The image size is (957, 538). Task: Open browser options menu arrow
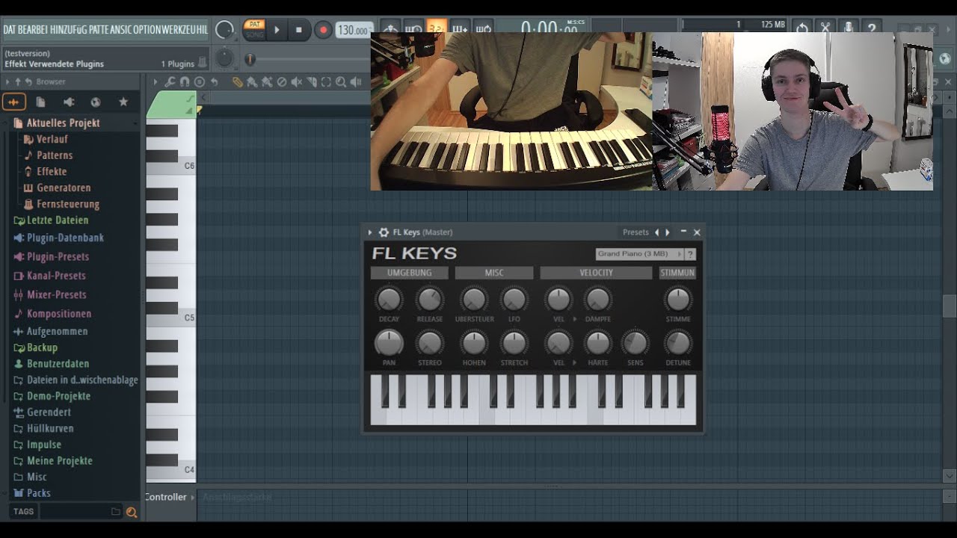[x=7, y=81]
